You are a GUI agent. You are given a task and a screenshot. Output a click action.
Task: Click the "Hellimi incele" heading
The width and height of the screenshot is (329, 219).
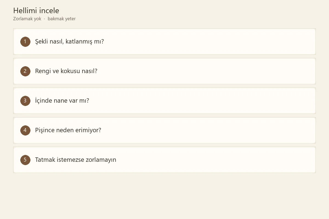tap(36, 11)
